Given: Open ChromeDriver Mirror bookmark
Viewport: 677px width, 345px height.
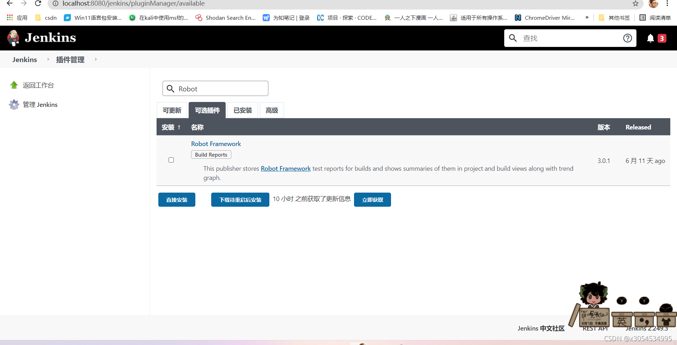Looking at the screenshot, I should (x=545, y=18).
